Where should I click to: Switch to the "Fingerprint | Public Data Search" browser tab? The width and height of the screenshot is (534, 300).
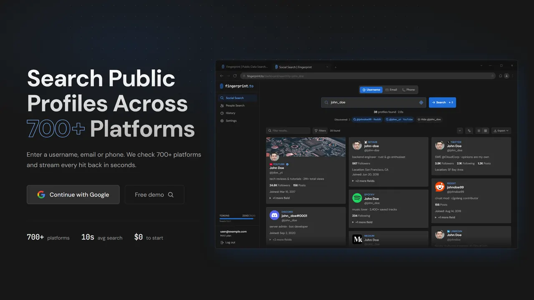pos(245,67)
